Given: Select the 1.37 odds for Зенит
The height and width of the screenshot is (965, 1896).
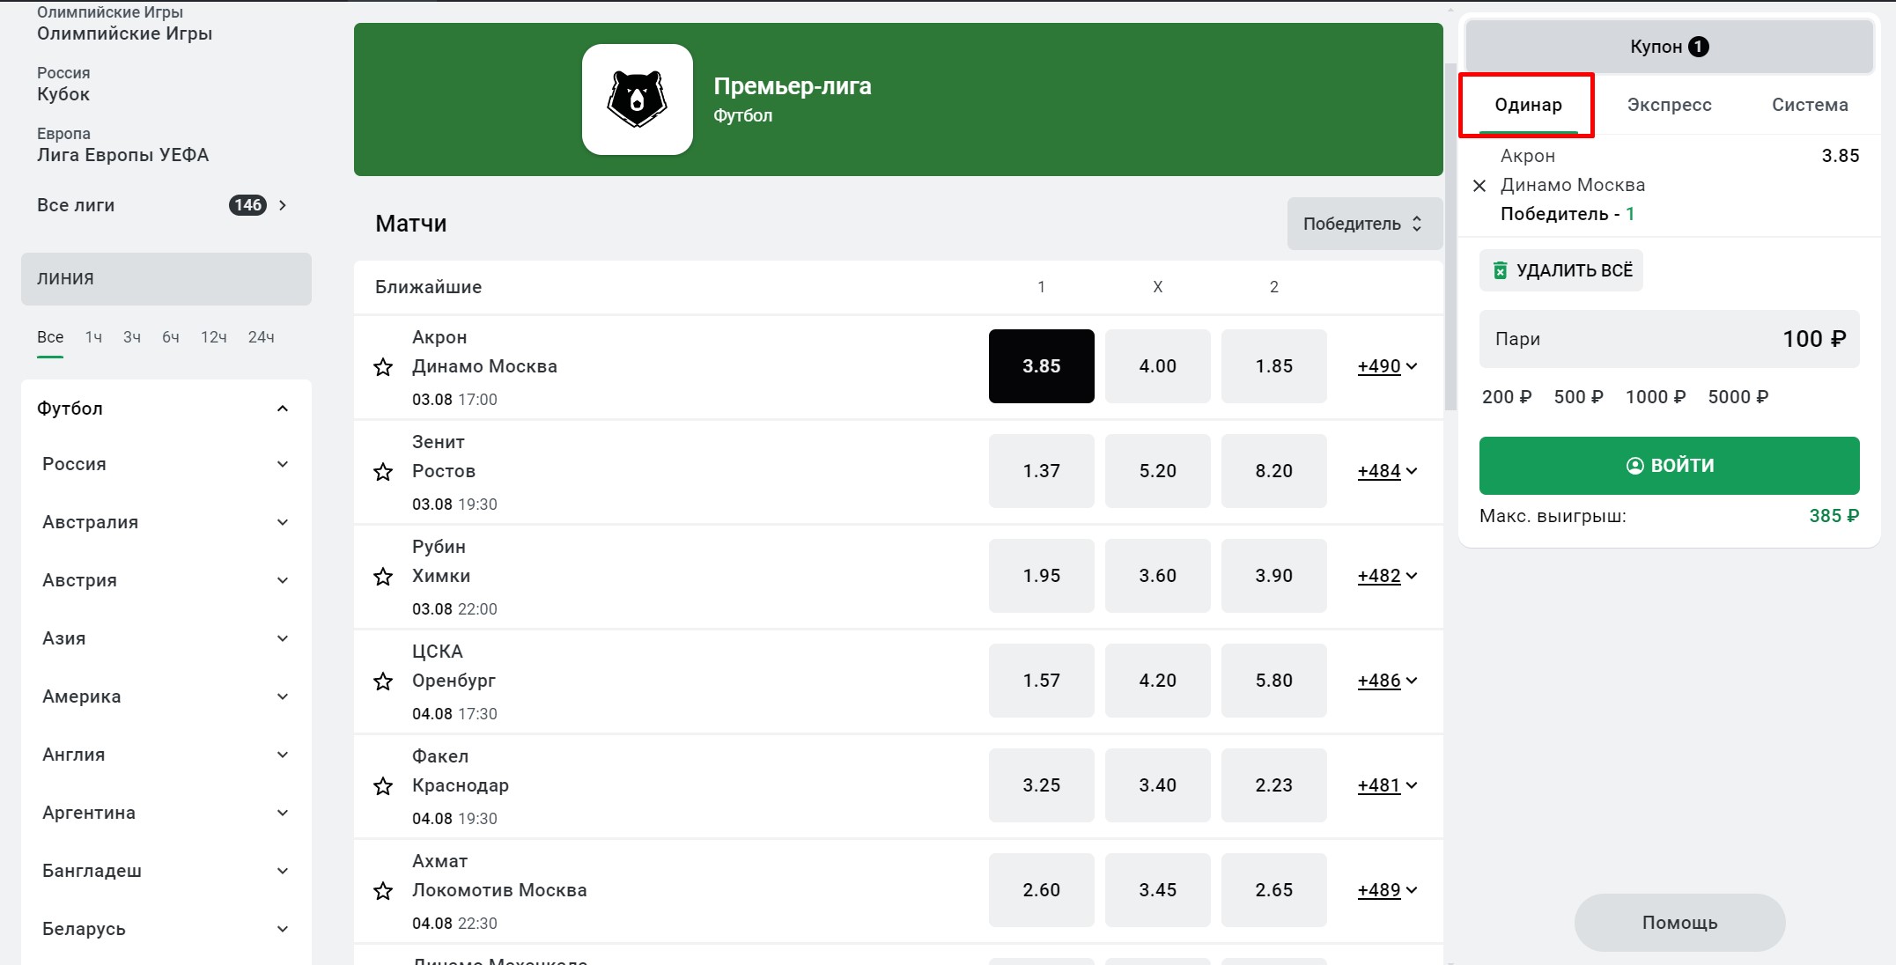Looking at the screenshot, I should point(1041,471).
